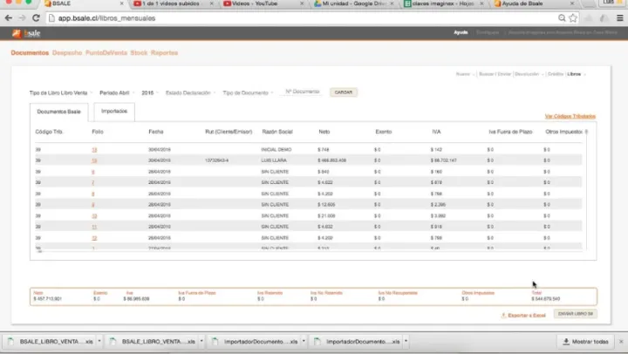Open the Reportes menu
The image size is (628, 354).
164,53
